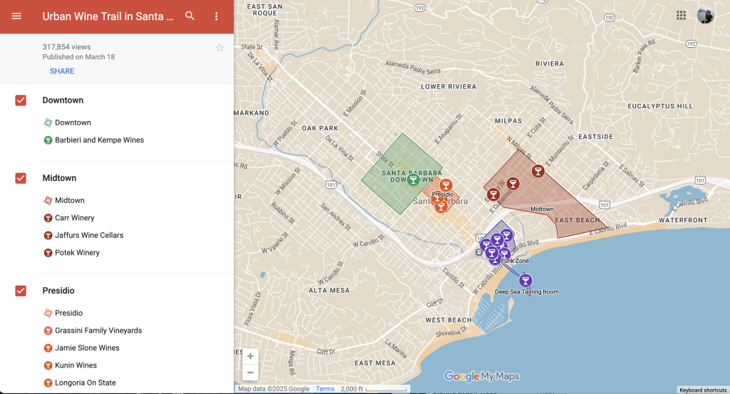Open the Google account profile avatar
Screen dimensions: 730x394
[x=705, y=16]
